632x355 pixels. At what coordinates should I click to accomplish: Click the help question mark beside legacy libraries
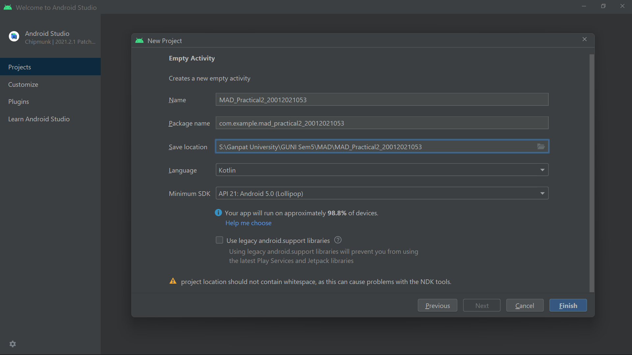click(338, 240)
